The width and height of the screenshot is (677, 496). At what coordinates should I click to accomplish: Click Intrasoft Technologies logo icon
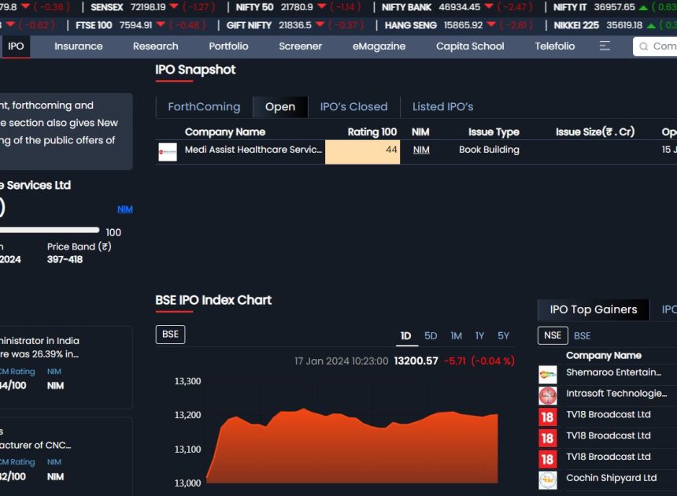547,395
